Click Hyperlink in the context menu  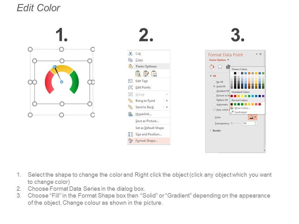[x=143, y=114]
